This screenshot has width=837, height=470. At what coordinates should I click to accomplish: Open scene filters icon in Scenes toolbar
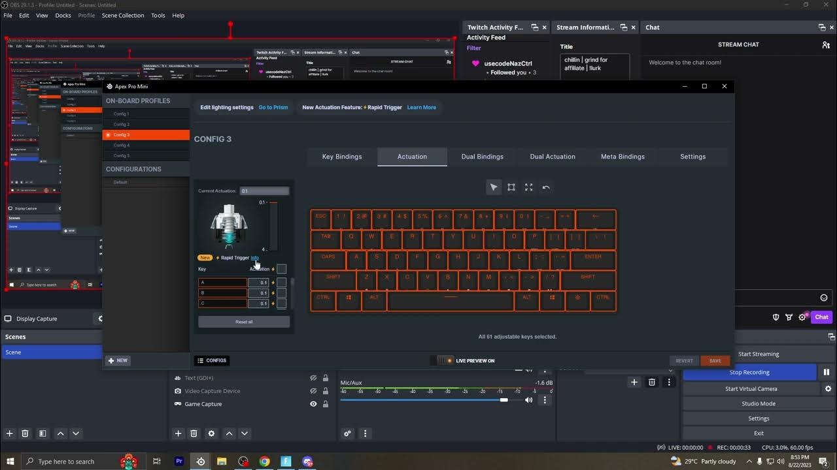[x=43, y=433]
